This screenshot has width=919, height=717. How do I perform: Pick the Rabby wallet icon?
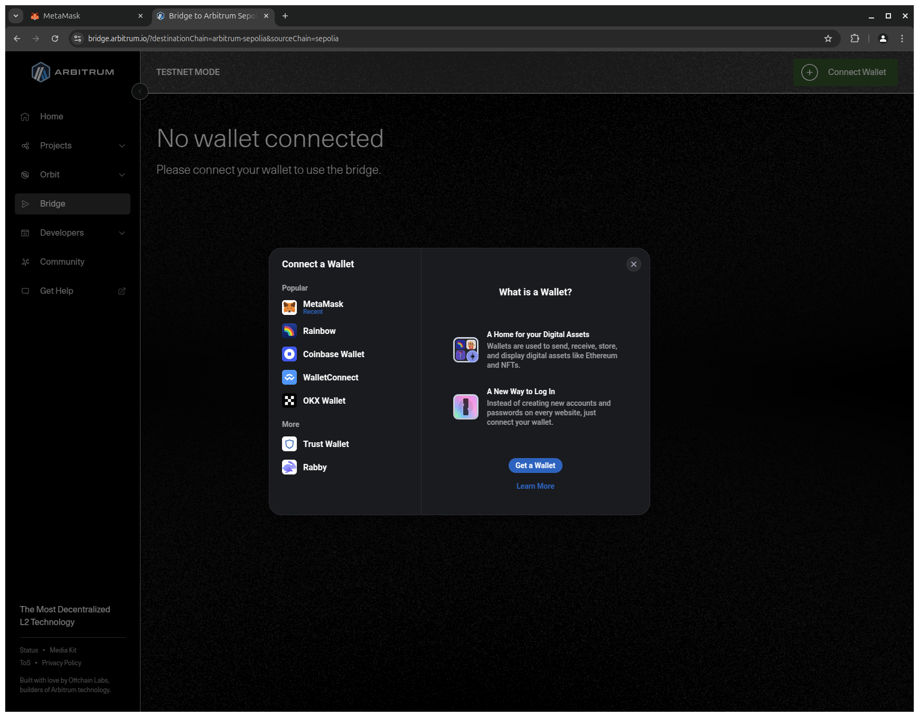[289, 467]
